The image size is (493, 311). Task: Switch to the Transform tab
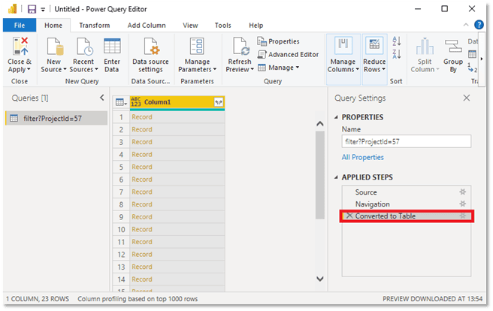[95, 25]
